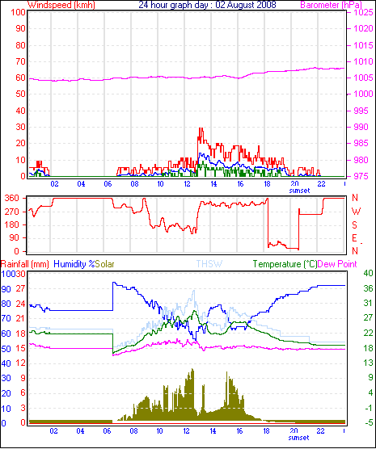Click the '06' hour label under the bottom graph
The image size is (376, 449).
(x=107, y=430)
